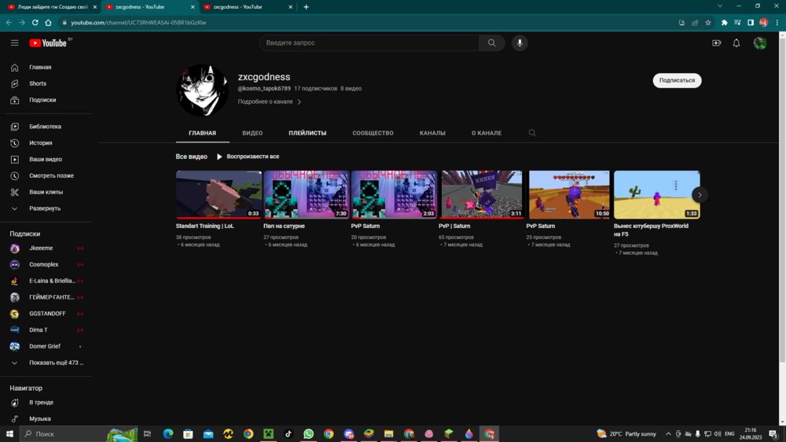Open the Пвп на сатурне video title
The image size is (786, 442).
[x=285, y=227]
